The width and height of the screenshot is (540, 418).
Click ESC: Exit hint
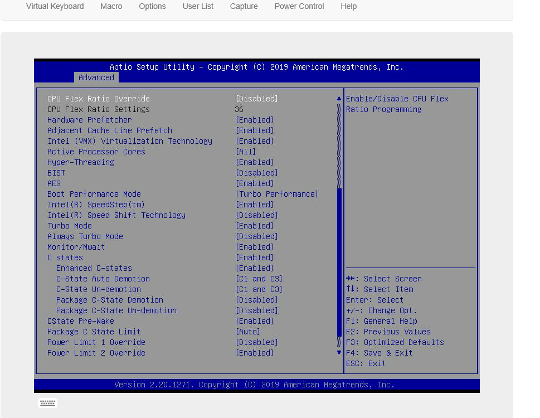(366, 363)
